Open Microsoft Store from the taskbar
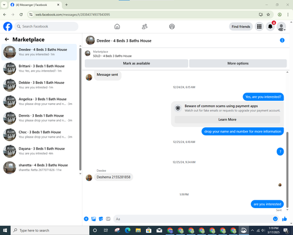293x235 pixels. pyautogui.click(x=149, y=230)
